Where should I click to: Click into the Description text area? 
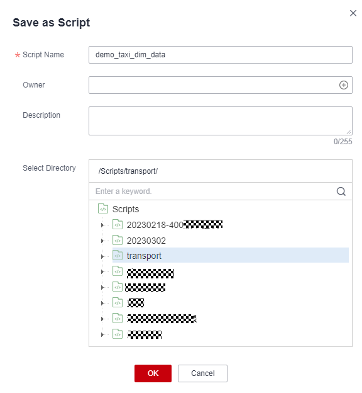pyautogui.click(x=220, y=121)
